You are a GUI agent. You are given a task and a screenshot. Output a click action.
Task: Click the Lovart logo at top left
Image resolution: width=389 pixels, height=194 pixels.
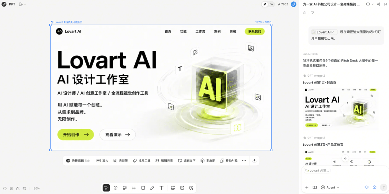tap(4, 4)
